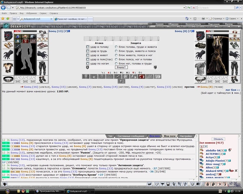Click the Вперёд!!! attack button
The image size is (243, 194).
click(x=122, y=67)
